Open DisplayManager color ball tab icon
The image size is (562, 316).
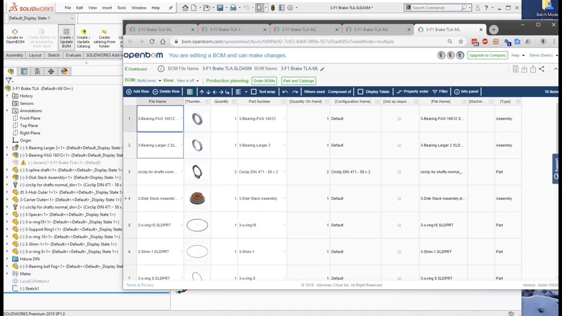(x=64, y=72)
